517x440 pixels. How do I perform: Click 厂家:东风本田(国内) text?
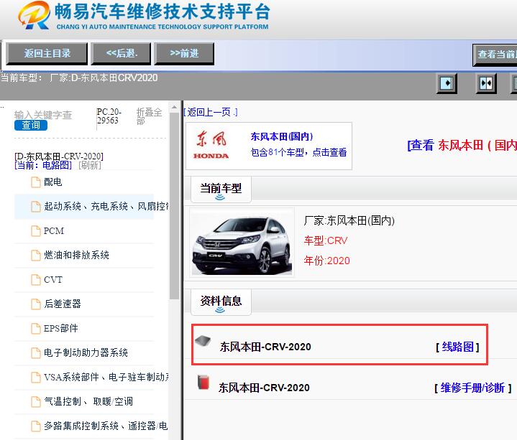click(x=349, y=220)
